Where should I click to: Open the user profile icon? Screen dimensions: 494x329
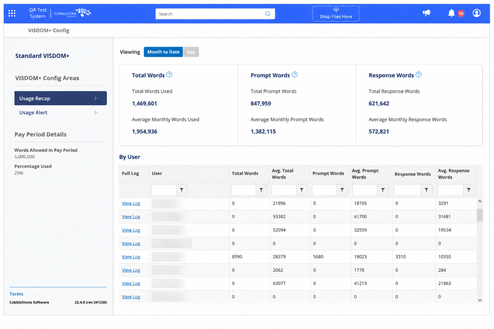(x=477, y=13)
